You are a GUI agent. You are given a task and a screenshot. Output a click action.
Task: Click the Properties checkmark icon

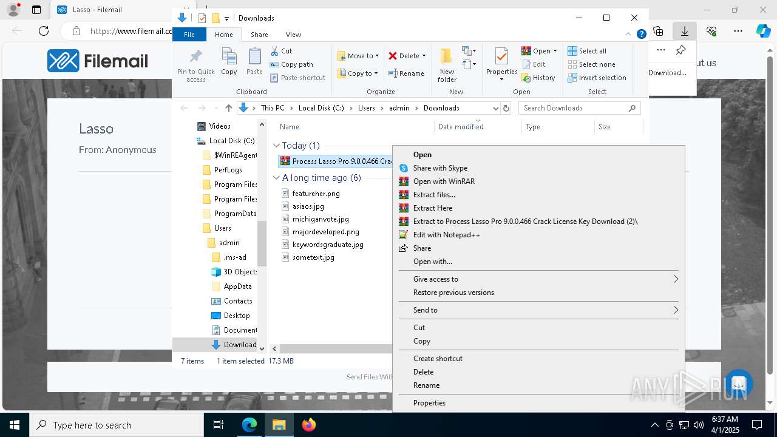(x=501, y=56)
